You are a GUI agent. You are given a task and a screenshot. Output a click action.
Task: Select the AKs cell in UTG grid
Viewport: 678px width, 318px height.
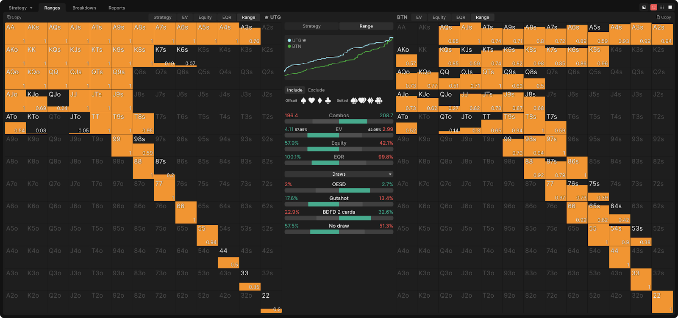coord(37,34)
